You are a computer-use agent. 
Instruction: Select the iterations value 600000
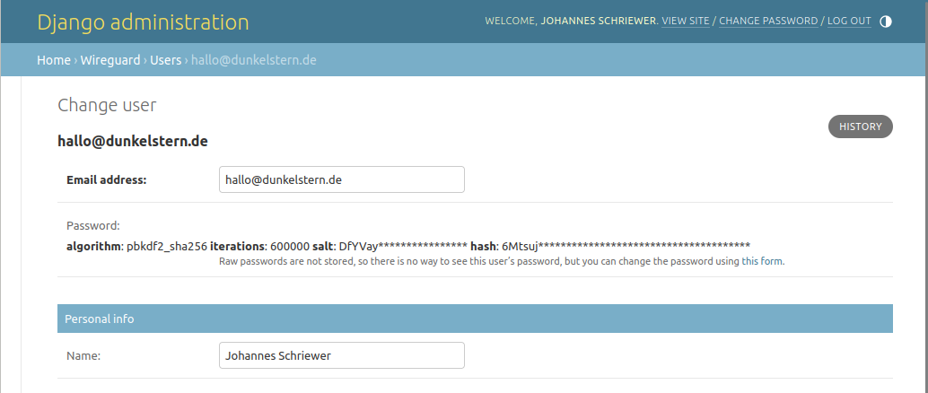pyautogui.click(x=289, y=246)
